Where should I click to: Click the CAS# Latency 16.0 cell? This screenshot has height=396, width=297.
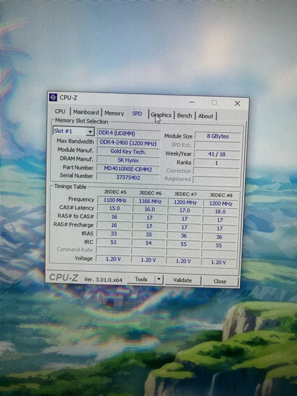pos(150,209)
